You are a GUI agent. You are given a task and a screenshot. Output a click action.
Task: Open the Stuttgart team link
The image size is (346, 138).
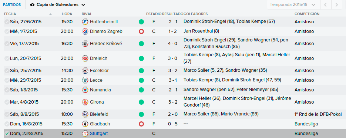click(x=99, y=134)
